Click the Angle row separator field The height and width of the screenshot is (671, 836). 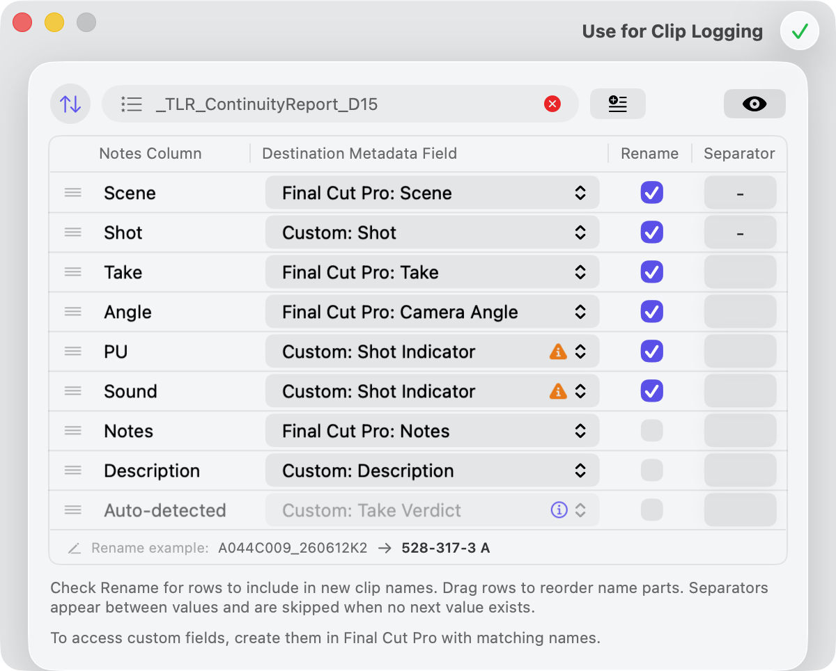click(x=740, y=312)
